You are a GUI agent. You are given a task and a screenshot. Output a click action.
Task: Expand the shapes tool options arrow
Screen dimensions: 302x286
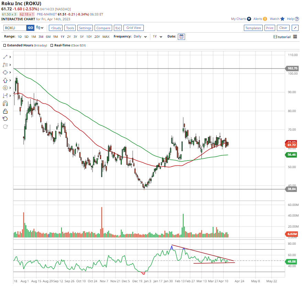click(10, 73)
